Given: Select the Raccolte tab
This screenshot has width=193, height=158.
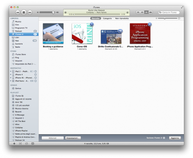Looking at the screenshot, I should [96, 19].
